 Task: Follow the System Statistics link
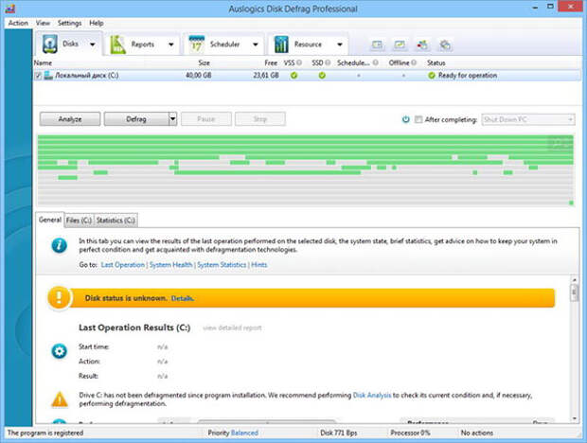(222, 264)
